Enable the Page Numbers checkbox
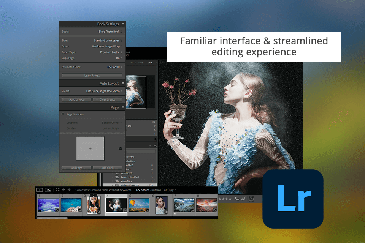 [63, 114]
